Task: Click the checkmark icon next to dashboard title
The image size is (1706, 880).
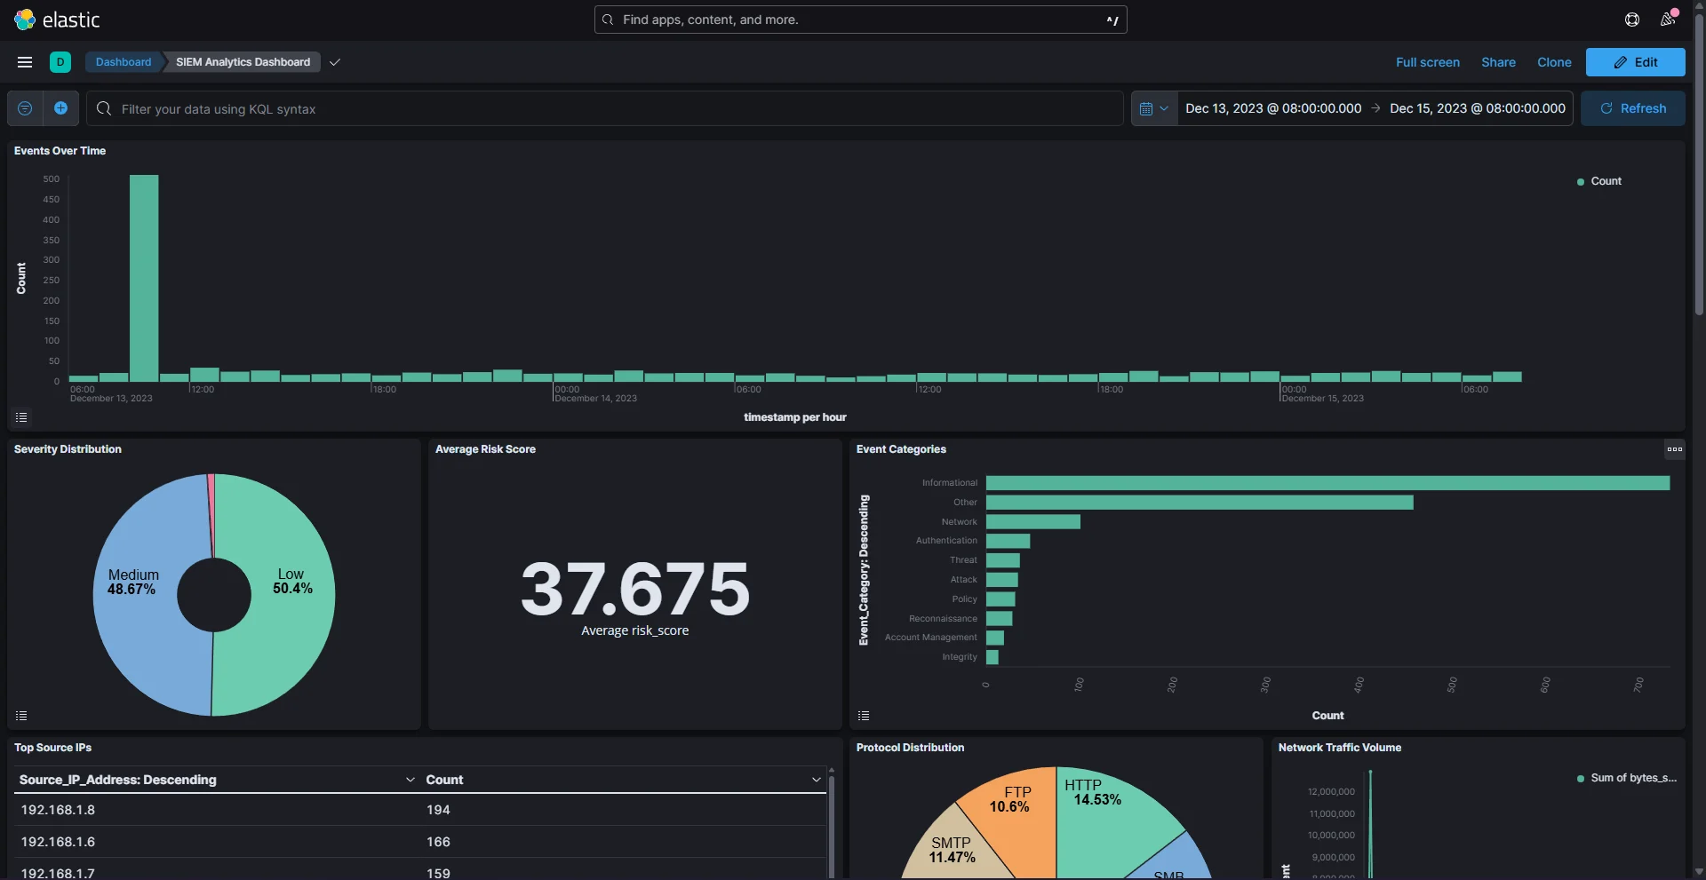Action: tap(335, 62)
